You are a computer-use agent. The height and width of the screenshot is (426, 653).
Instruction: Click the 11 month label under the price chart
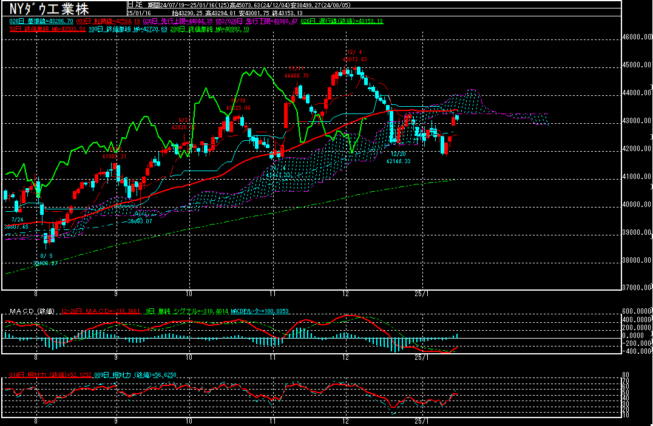(x=272, y=294)
